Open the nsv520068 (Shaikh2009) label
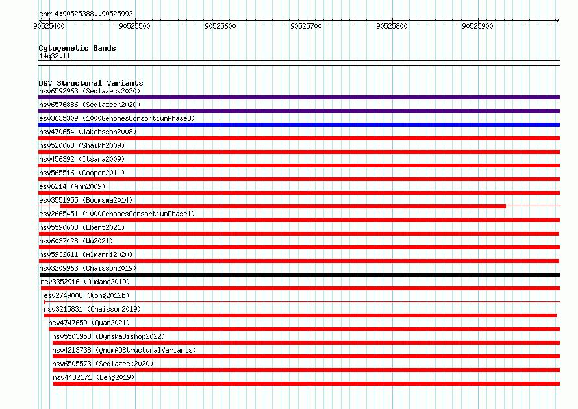This screenshot has width=578, height=409. click(x=82, y=145)
